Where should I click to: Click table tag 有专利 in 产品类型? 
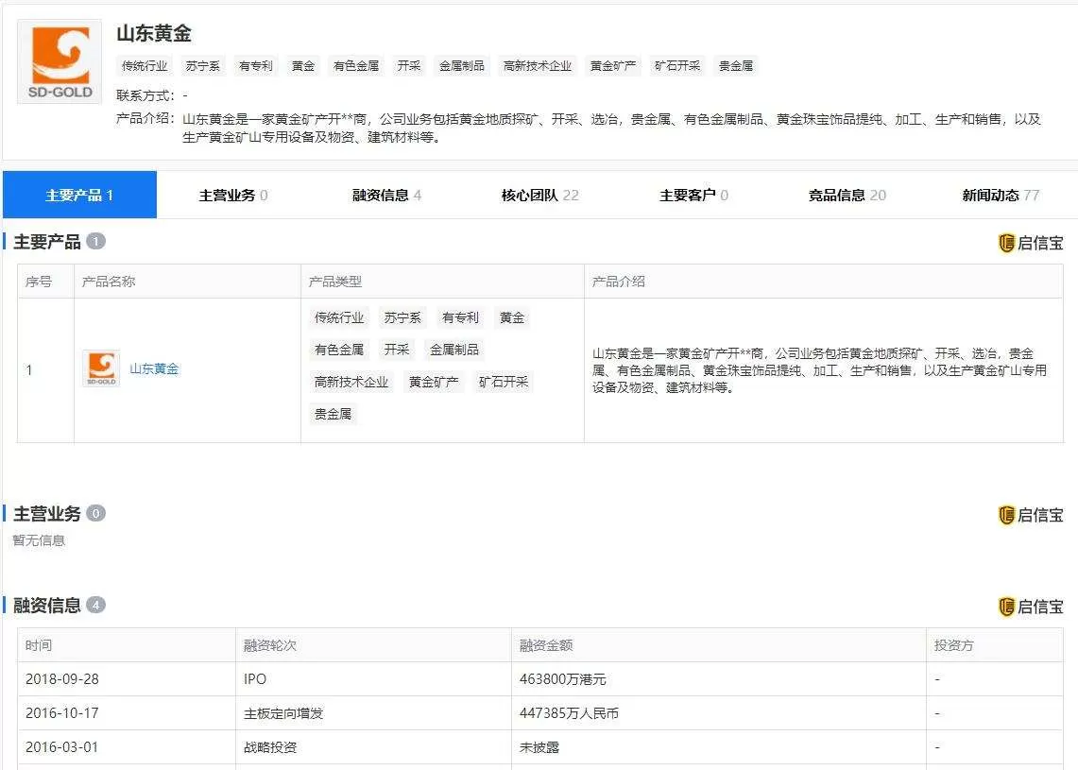coord(460,317)
